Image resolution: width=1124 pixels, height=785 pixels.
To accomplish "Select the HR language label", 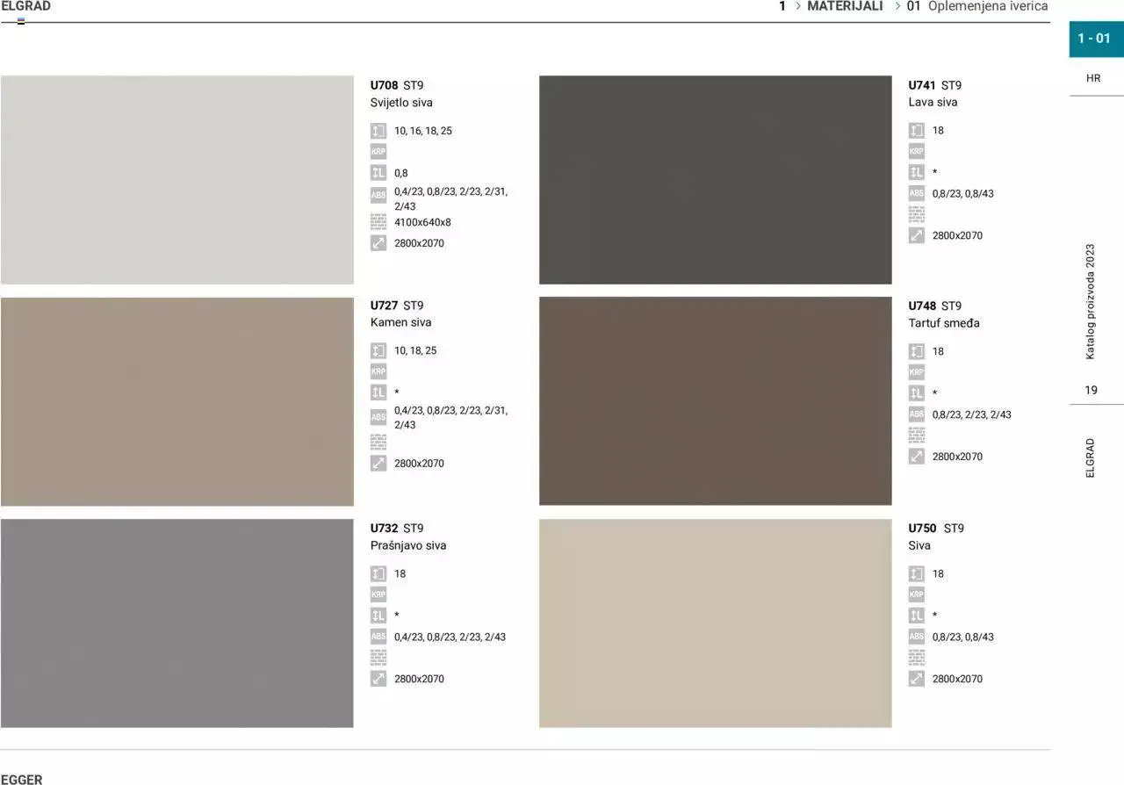I will point(1093,78).
